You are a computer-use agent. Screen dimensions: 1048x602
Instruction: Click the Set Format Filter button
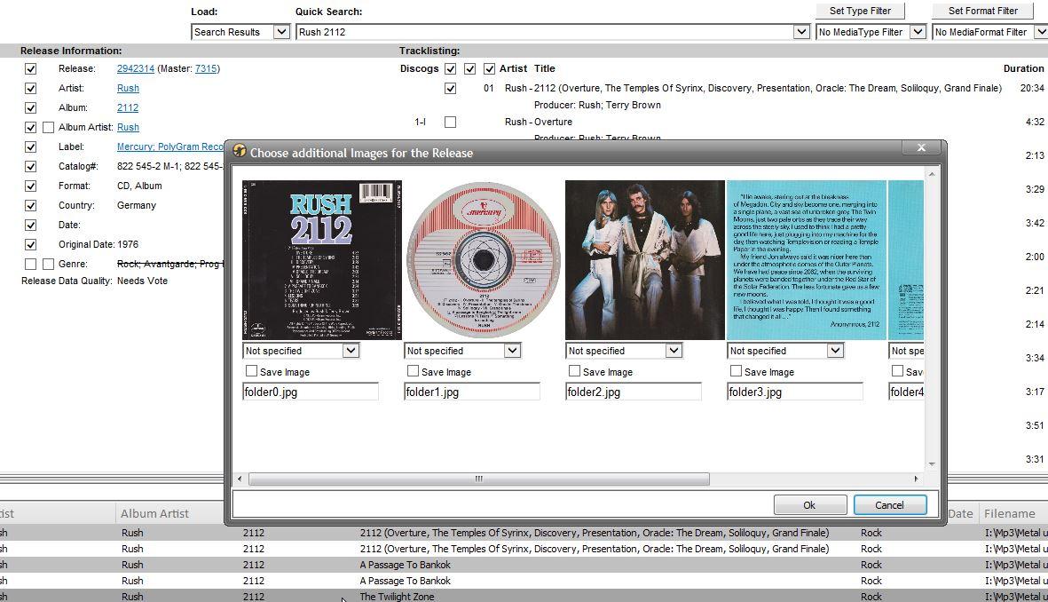tap(982, 11)
